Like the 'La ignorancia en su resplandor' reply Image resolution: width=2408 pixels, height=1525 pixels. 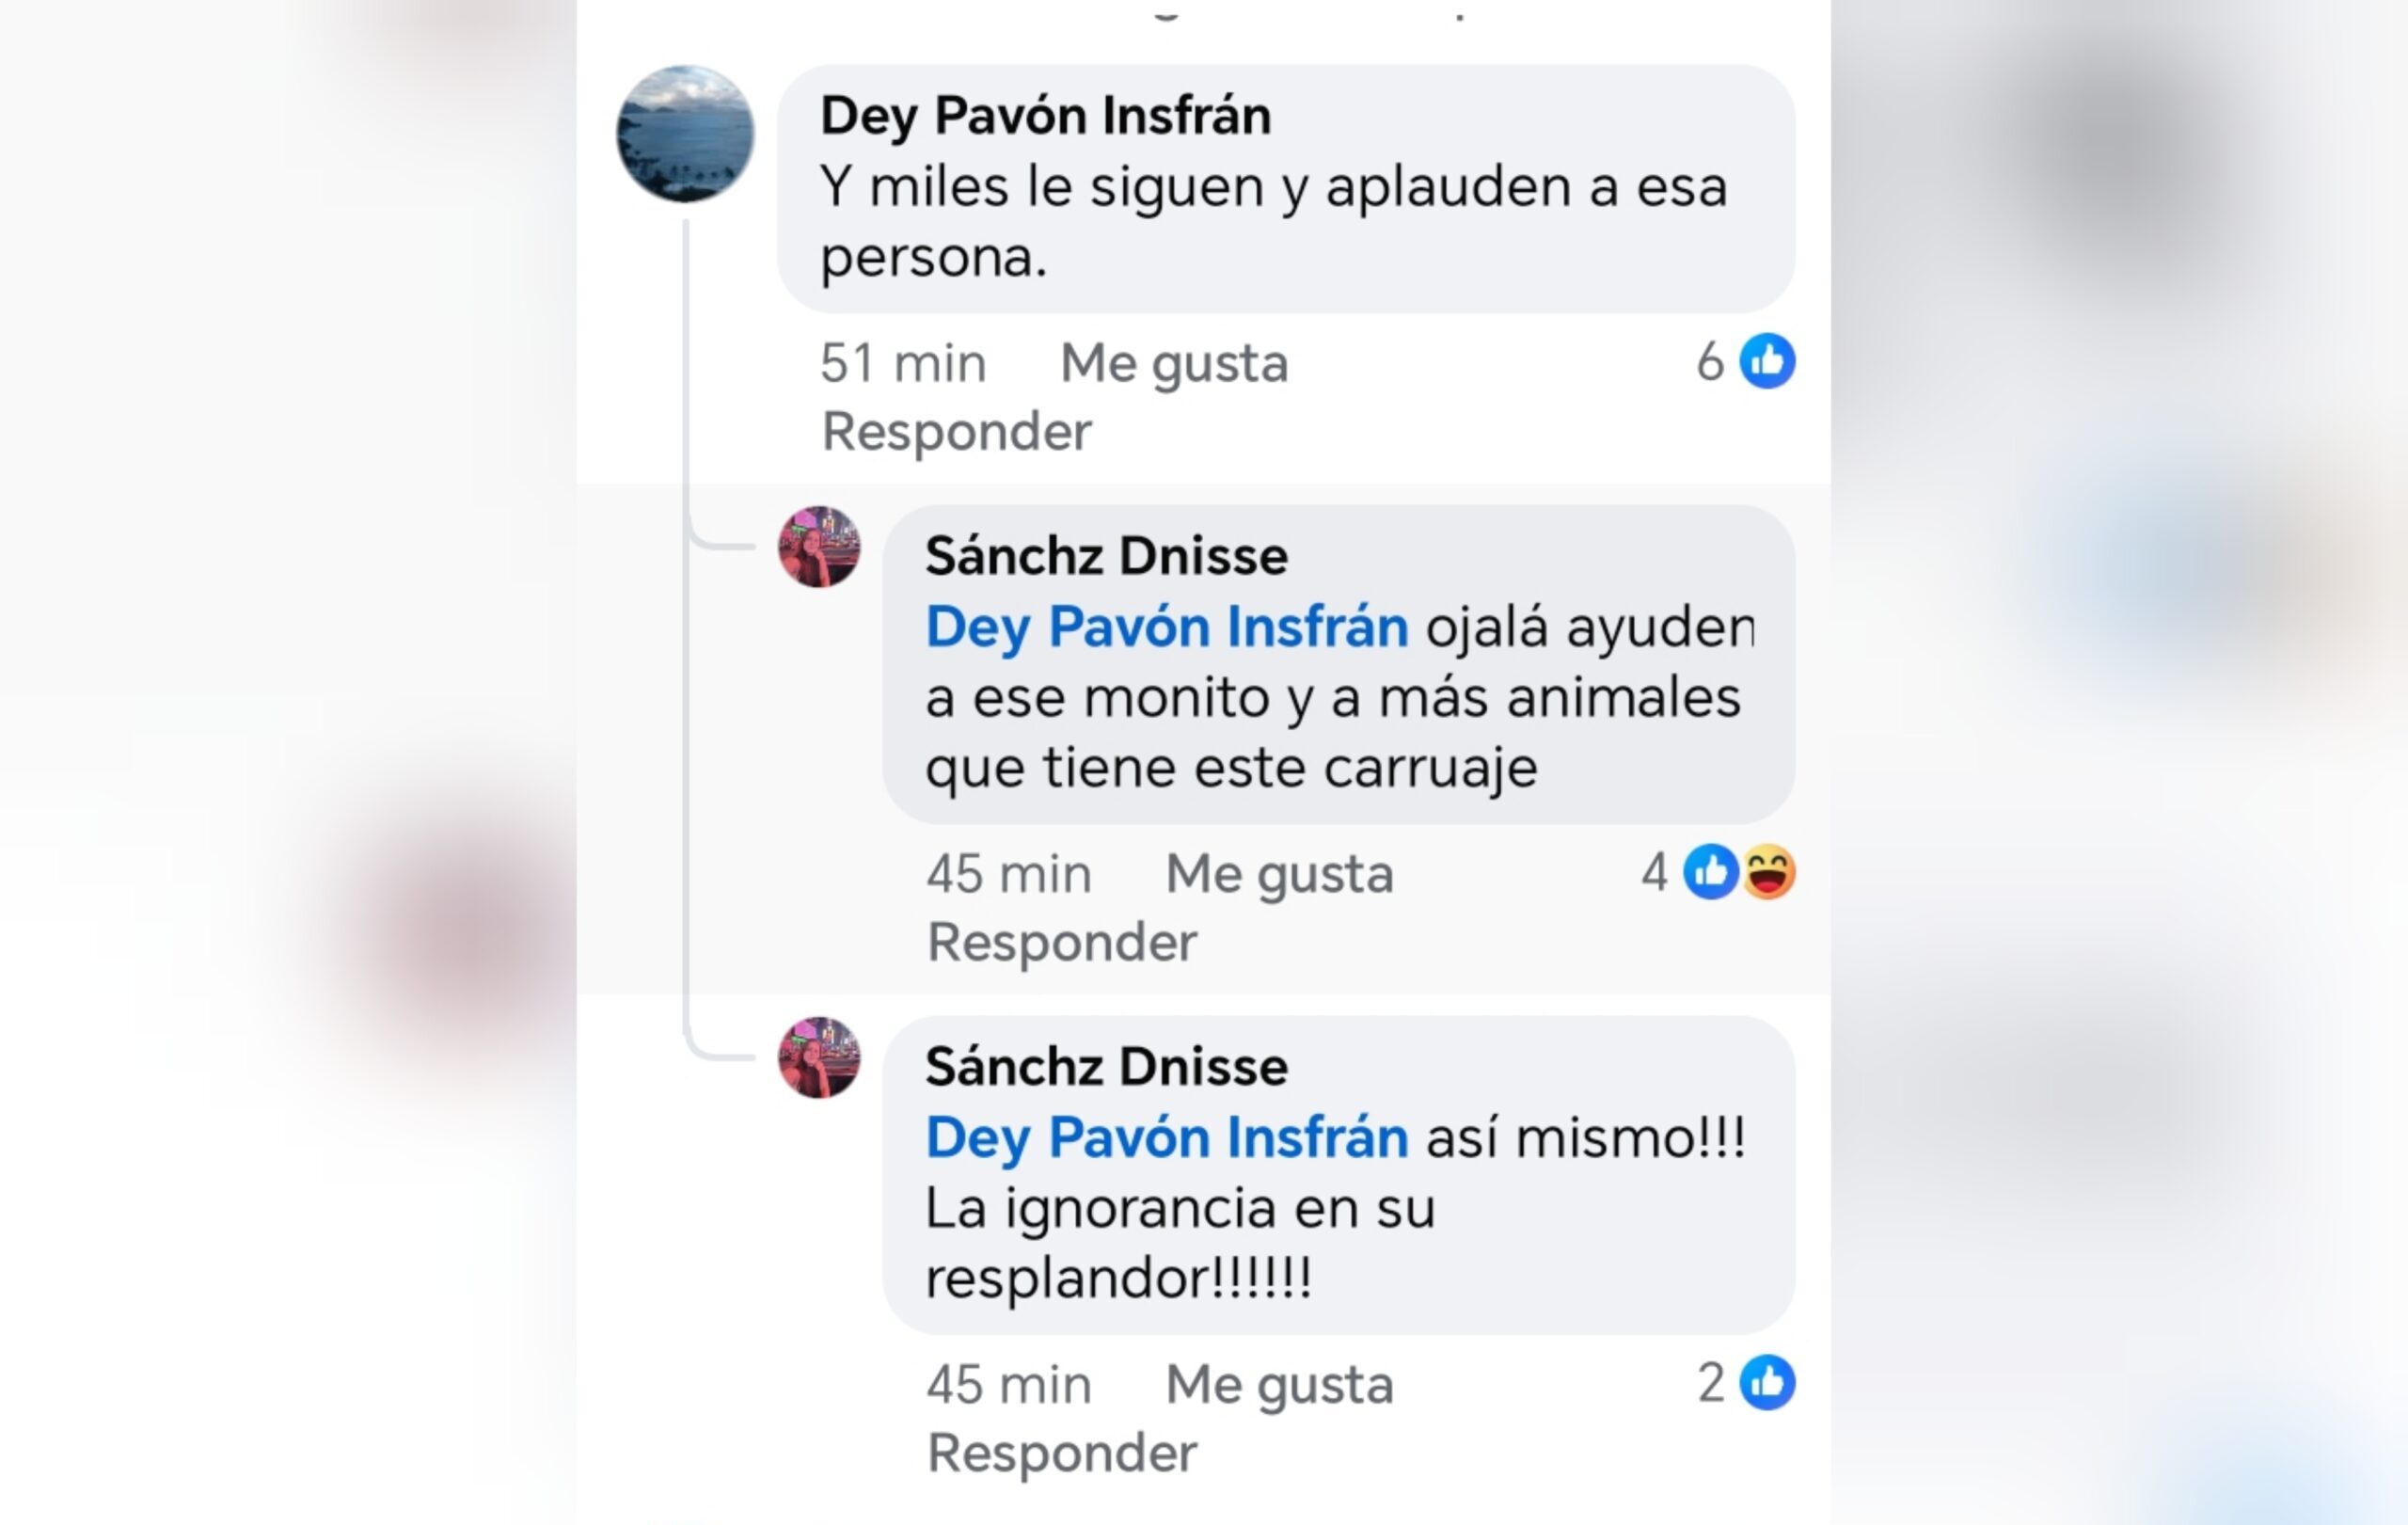click(1279, 1385)
